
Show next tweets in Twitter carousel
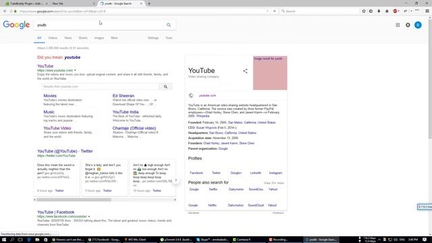(x=175, y=180)
